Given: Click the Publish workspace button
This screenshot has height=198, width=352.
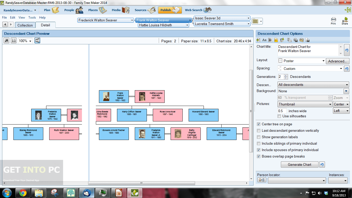Looking at the screenshot, I should click(170, 10).
